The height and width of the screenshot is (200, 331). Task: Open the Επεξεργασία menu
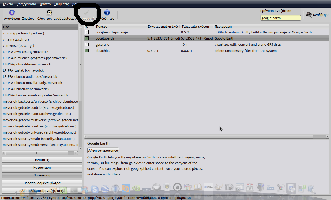[26, 4]
